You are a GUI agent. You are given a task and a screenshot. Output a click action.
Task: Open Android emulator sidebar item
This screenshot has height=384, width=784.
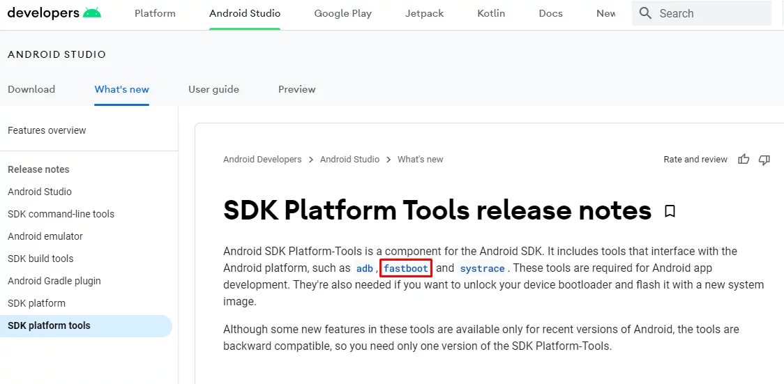point(45,236)
